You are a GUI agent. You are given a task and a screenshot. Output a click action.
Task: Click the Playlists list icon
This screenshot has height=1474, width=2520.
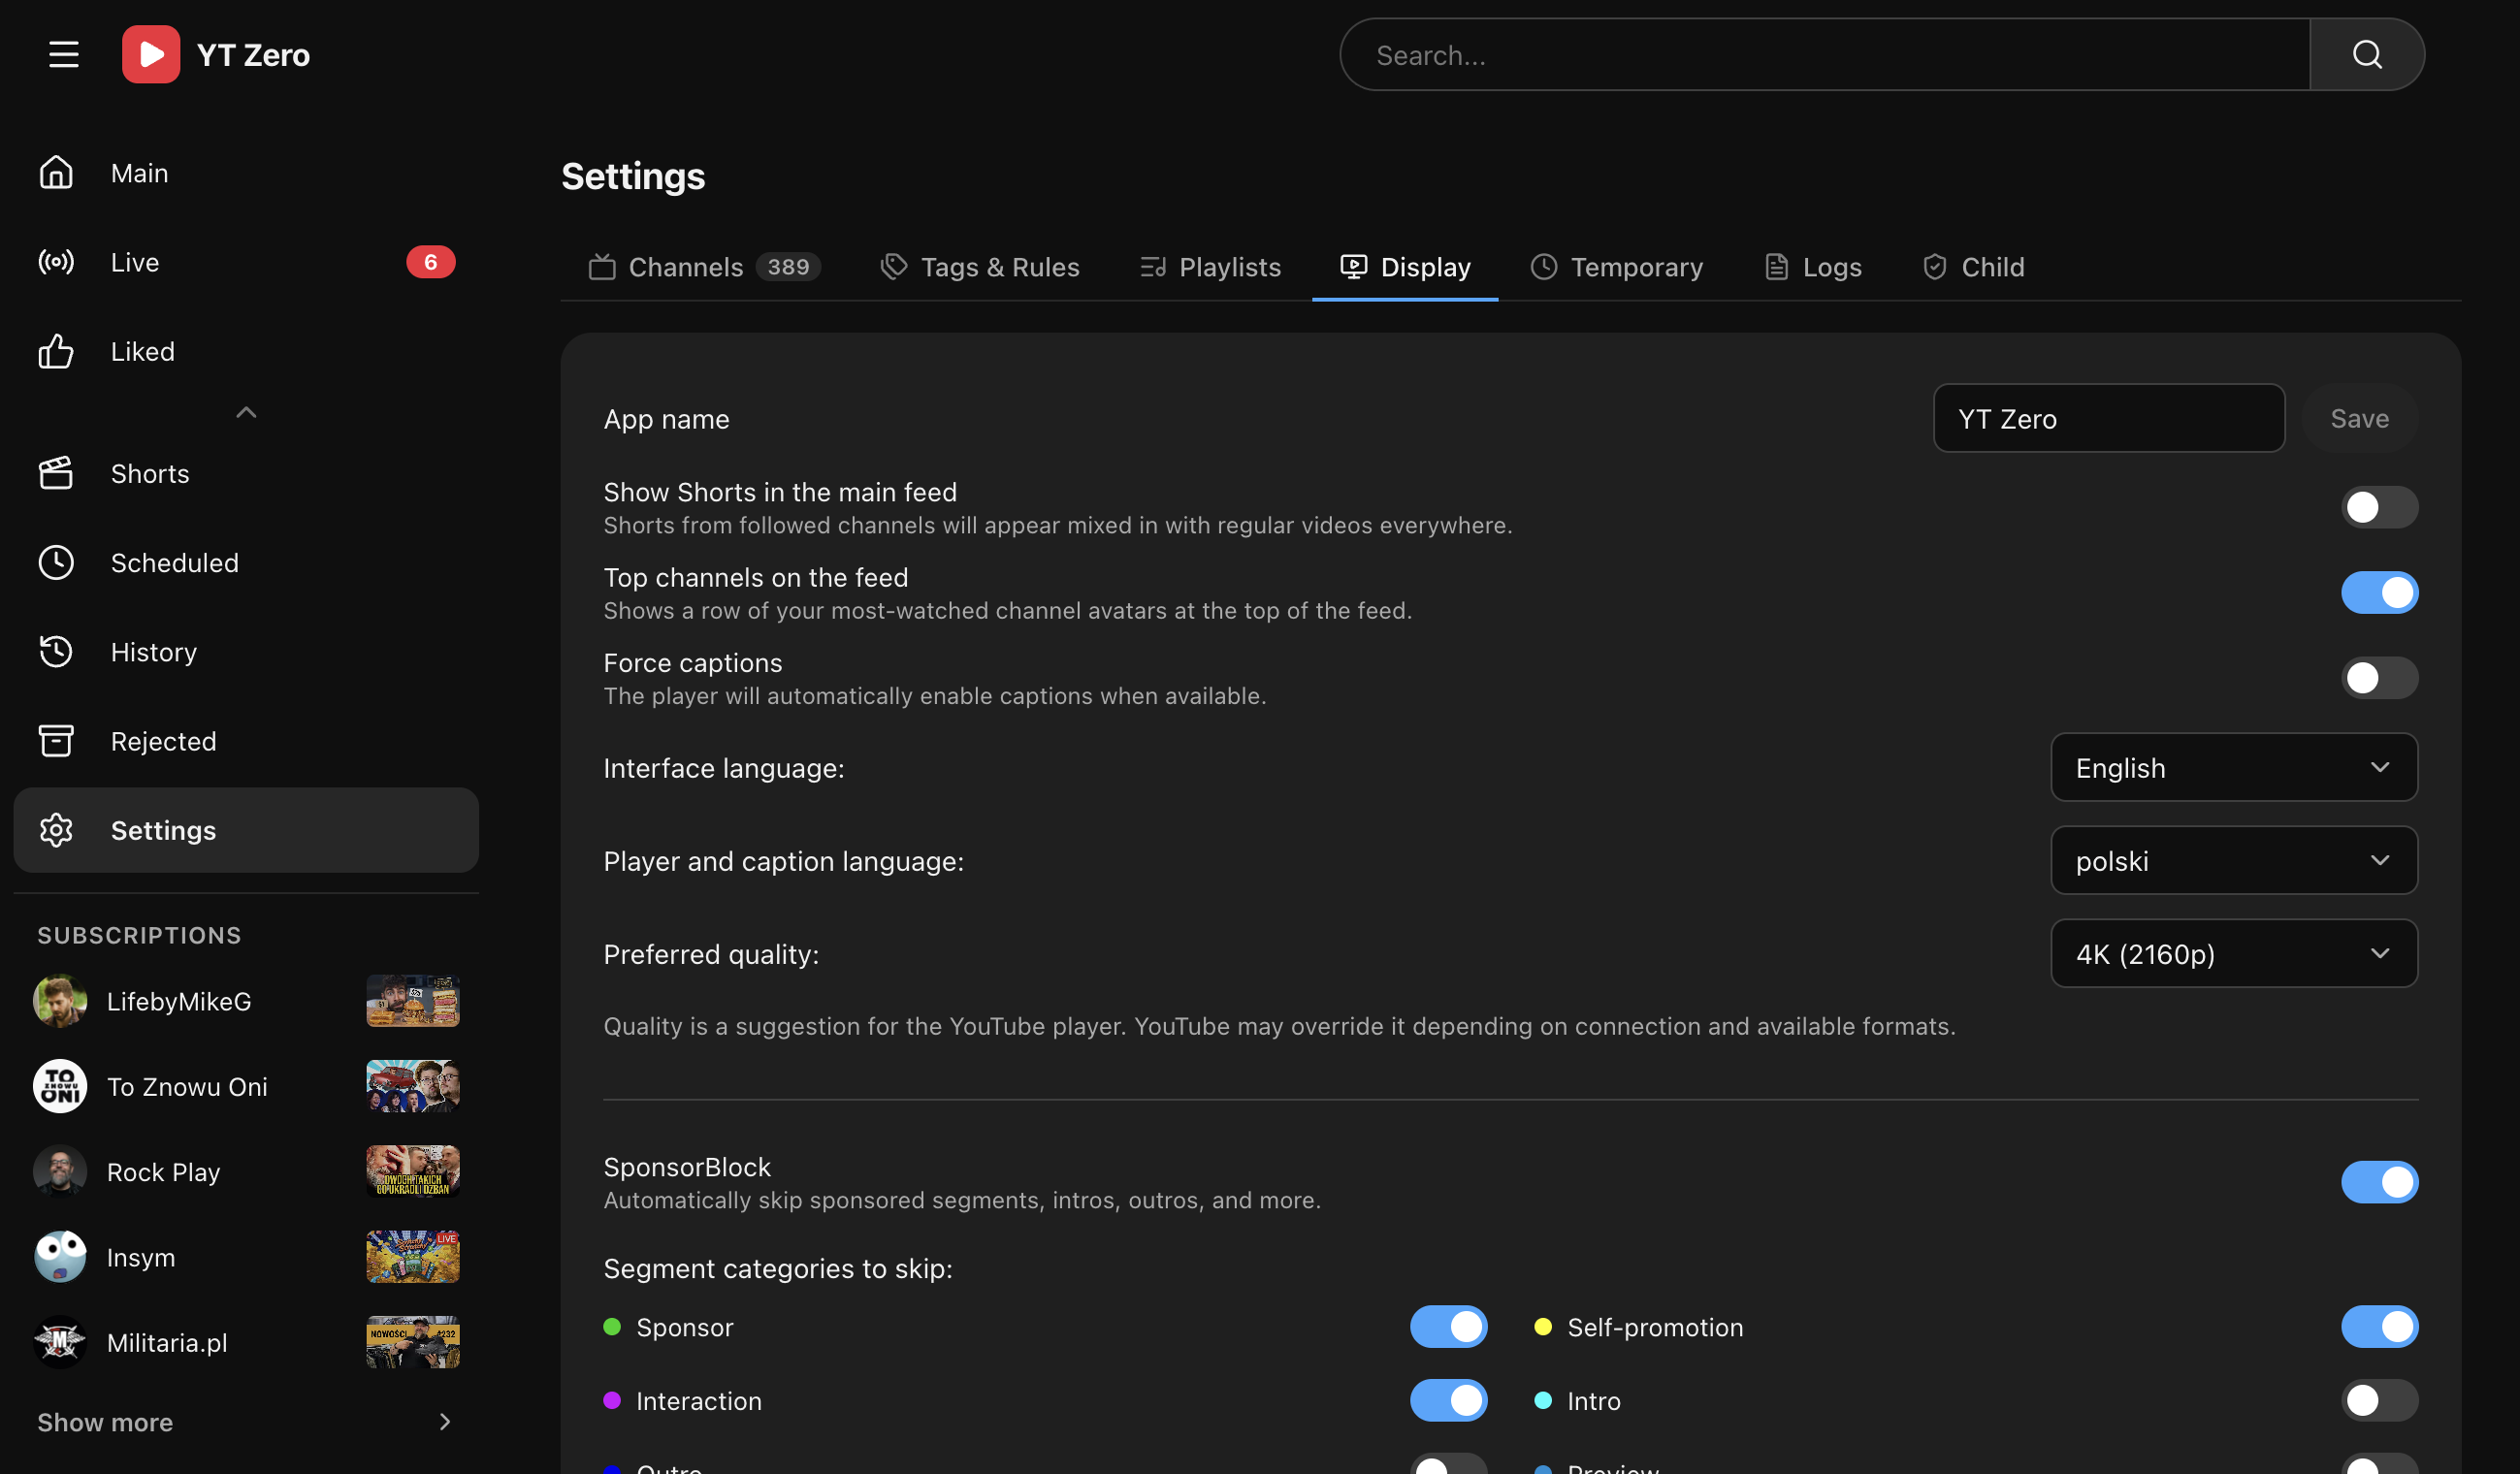coord(1153,267)
